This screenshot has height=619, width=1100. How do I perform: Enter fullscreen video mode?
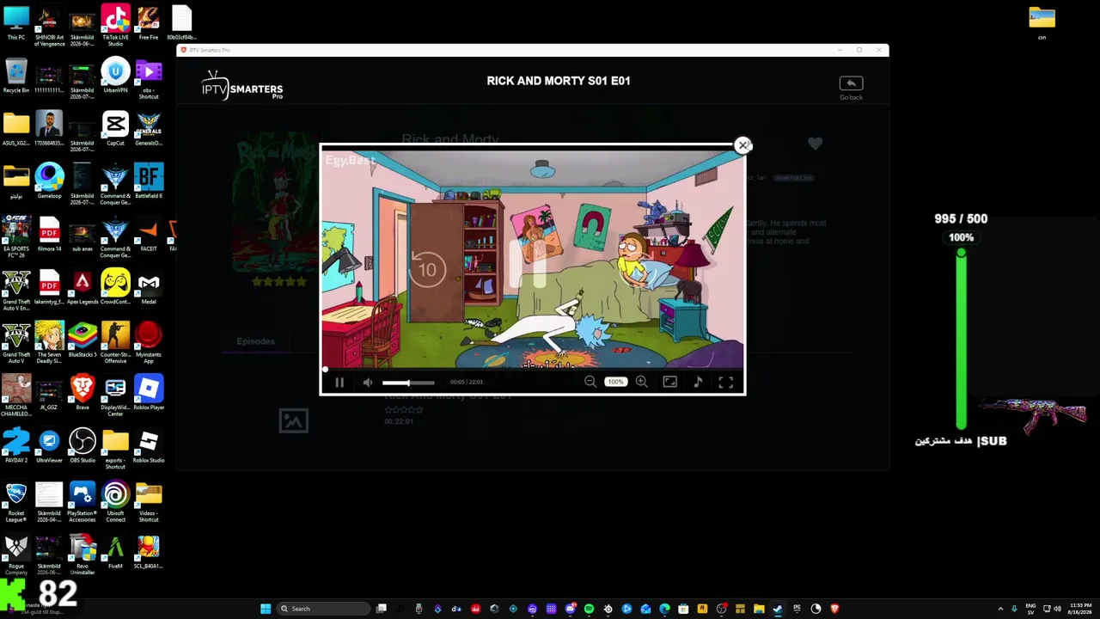pos(726,382)
